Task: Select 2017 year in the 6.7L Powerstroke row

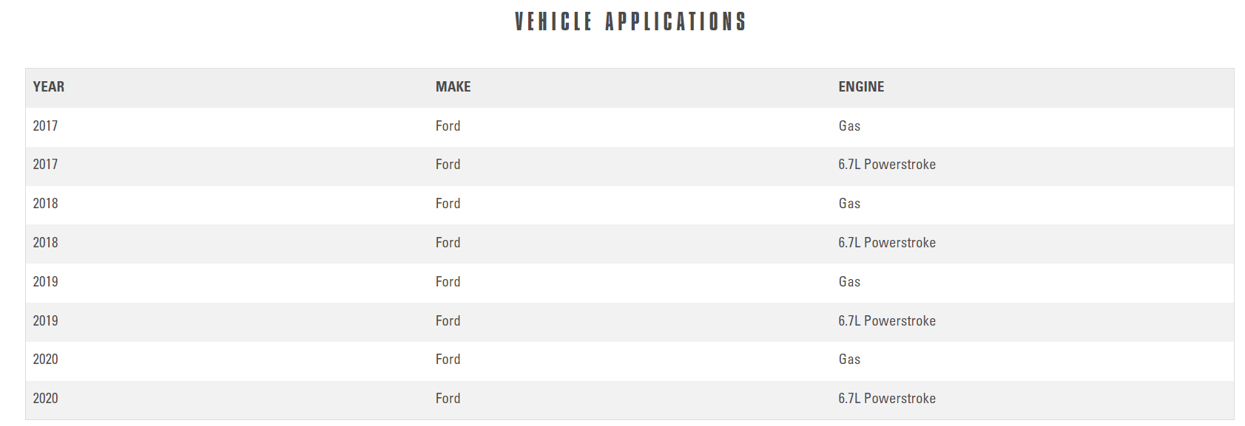Action: tap(45, 165)
